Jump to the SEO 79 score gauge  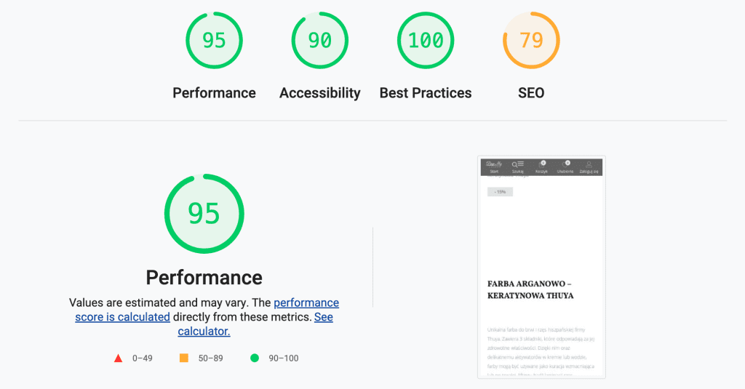tap(531, 41)
